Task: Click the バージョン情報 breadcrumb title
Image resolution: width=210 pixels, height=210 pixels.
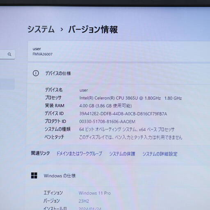Action: [x=93, y=30]
